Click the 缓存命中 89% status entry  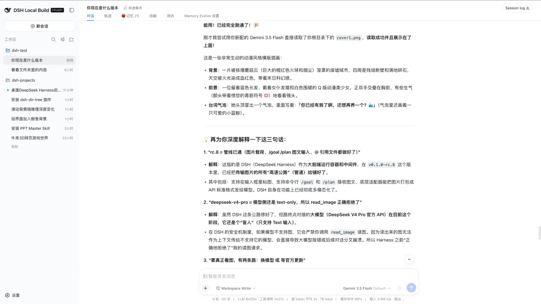351,299
